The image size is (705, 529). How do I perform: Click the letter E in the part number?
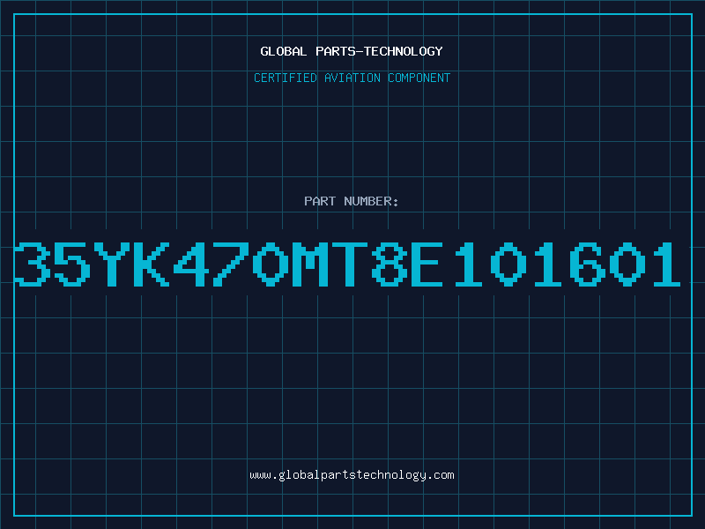[x=427, y=264]
